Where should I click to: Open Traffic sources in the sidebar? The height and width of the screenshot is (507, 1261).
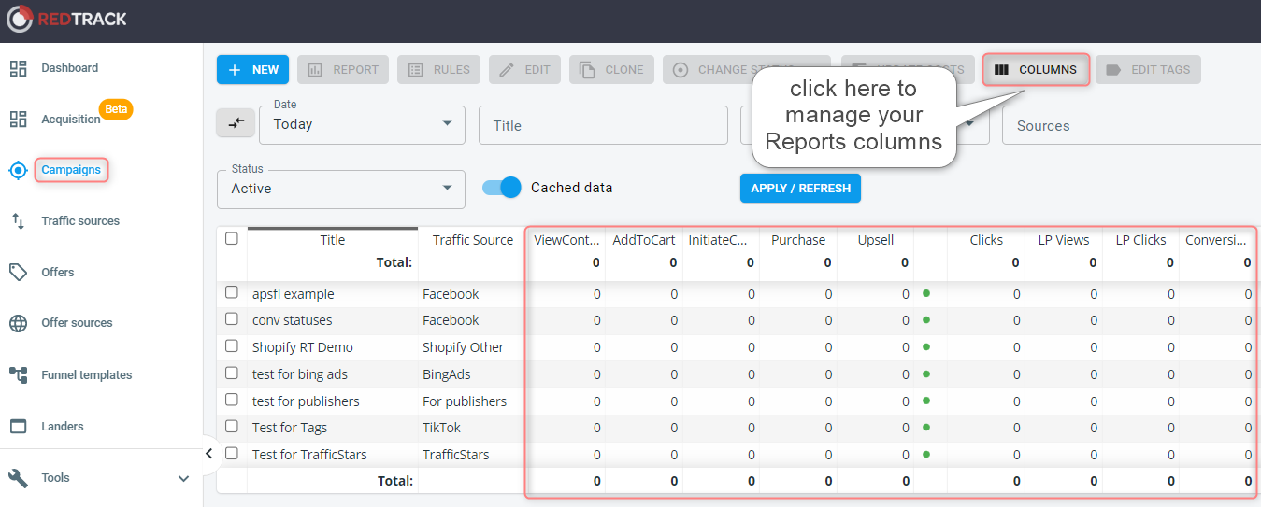(80, 221)
